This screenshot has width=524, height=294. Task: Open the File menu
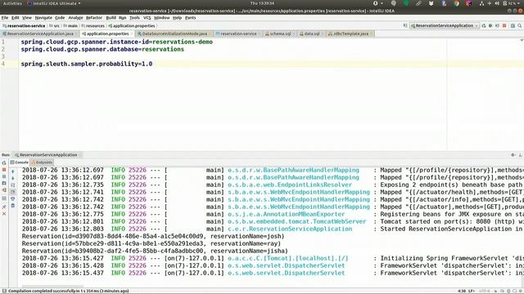pos(5,18)
